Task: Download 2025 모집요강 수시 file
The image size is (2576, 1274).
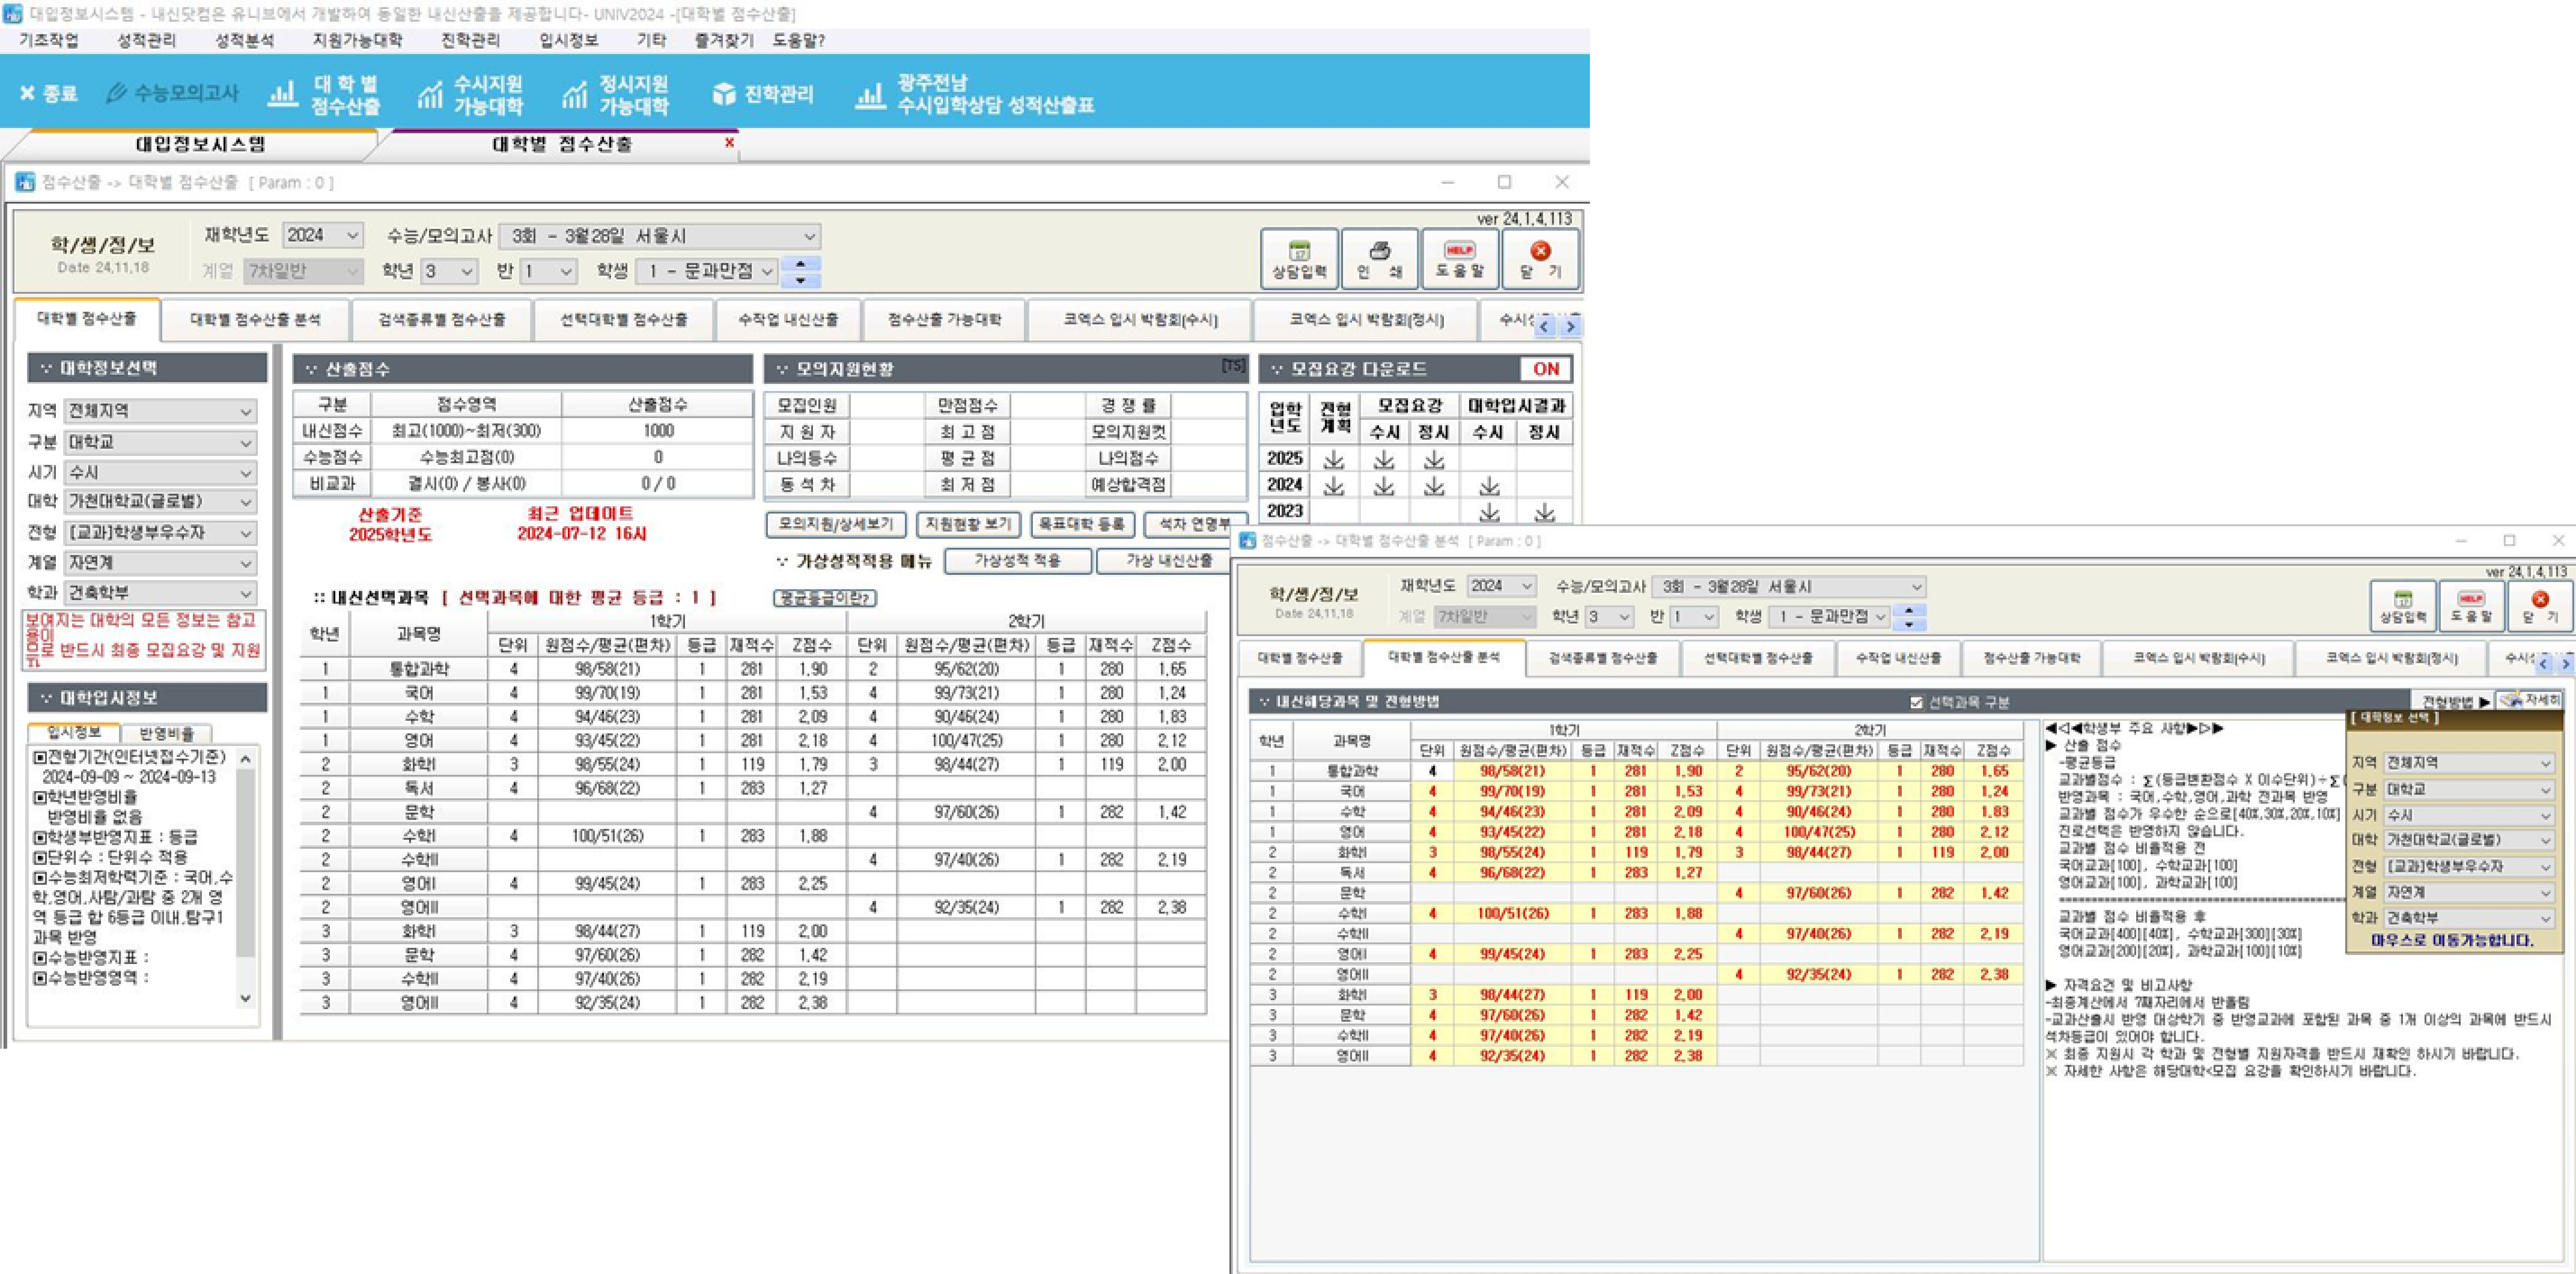Action: (x=1383, y=460)
